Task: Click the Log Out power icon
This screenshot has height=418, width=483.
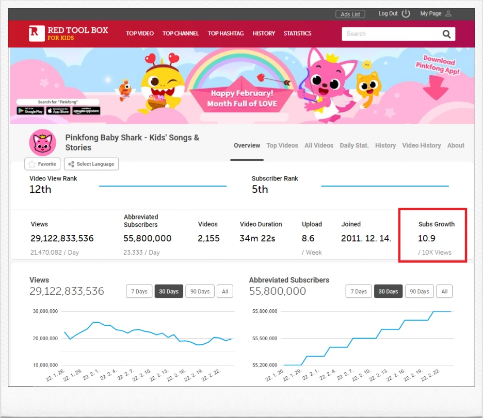Action: click(x=406, y=13)
